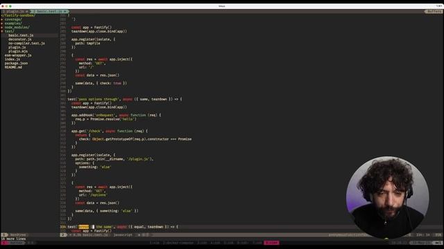Expand the coverage/ folder arrow
Image resolution: width=444 pixels, height=249 pixels.
(2, 19)
